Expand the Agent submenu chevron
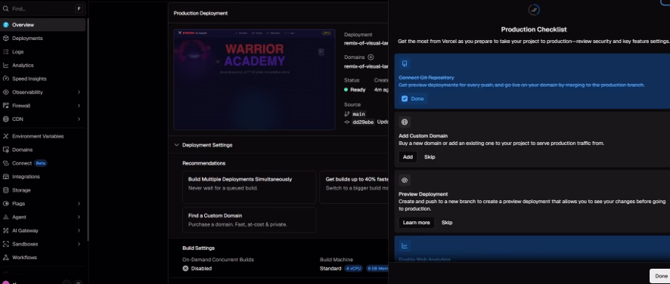Viewport: 670px width, 284px height. coord(79,217)
